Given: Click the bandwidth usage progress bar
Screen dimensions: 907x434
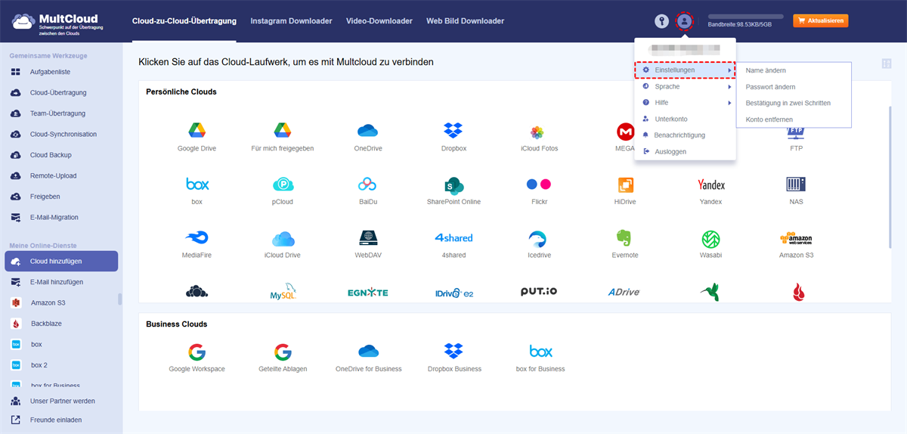Looking at the screenshot, I should pos(745,16).
